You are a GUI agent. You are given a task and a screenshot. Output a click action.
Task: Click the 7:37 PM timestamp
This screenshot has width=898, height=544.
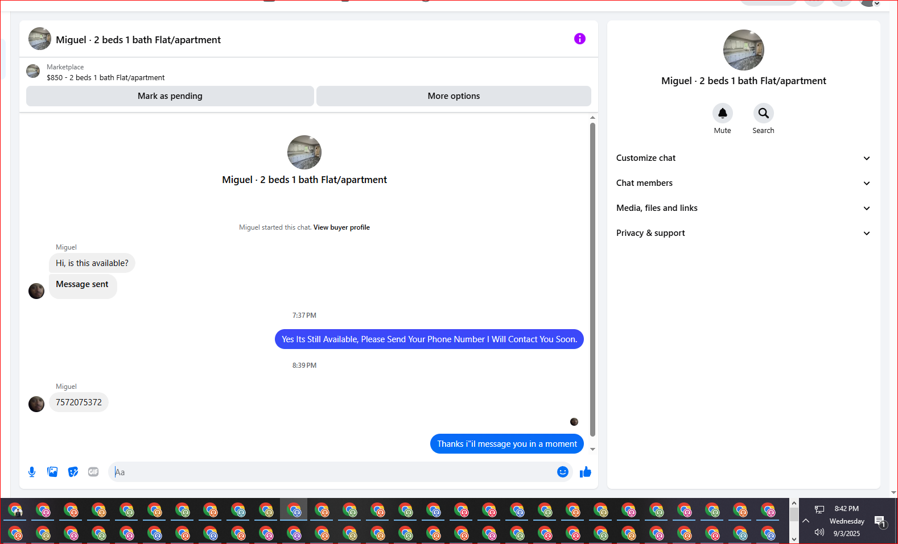304,315
